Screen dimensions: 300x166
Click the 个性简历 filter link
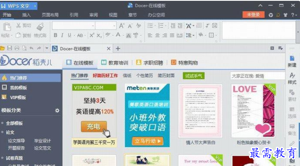click(144, 76)
